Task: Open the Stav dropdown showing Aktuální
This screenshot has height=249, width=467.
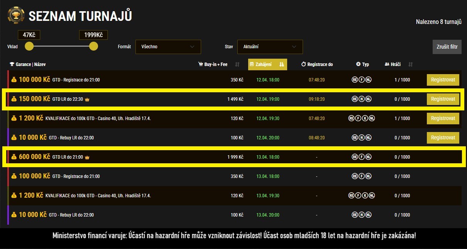Action: tap(270, 47)
